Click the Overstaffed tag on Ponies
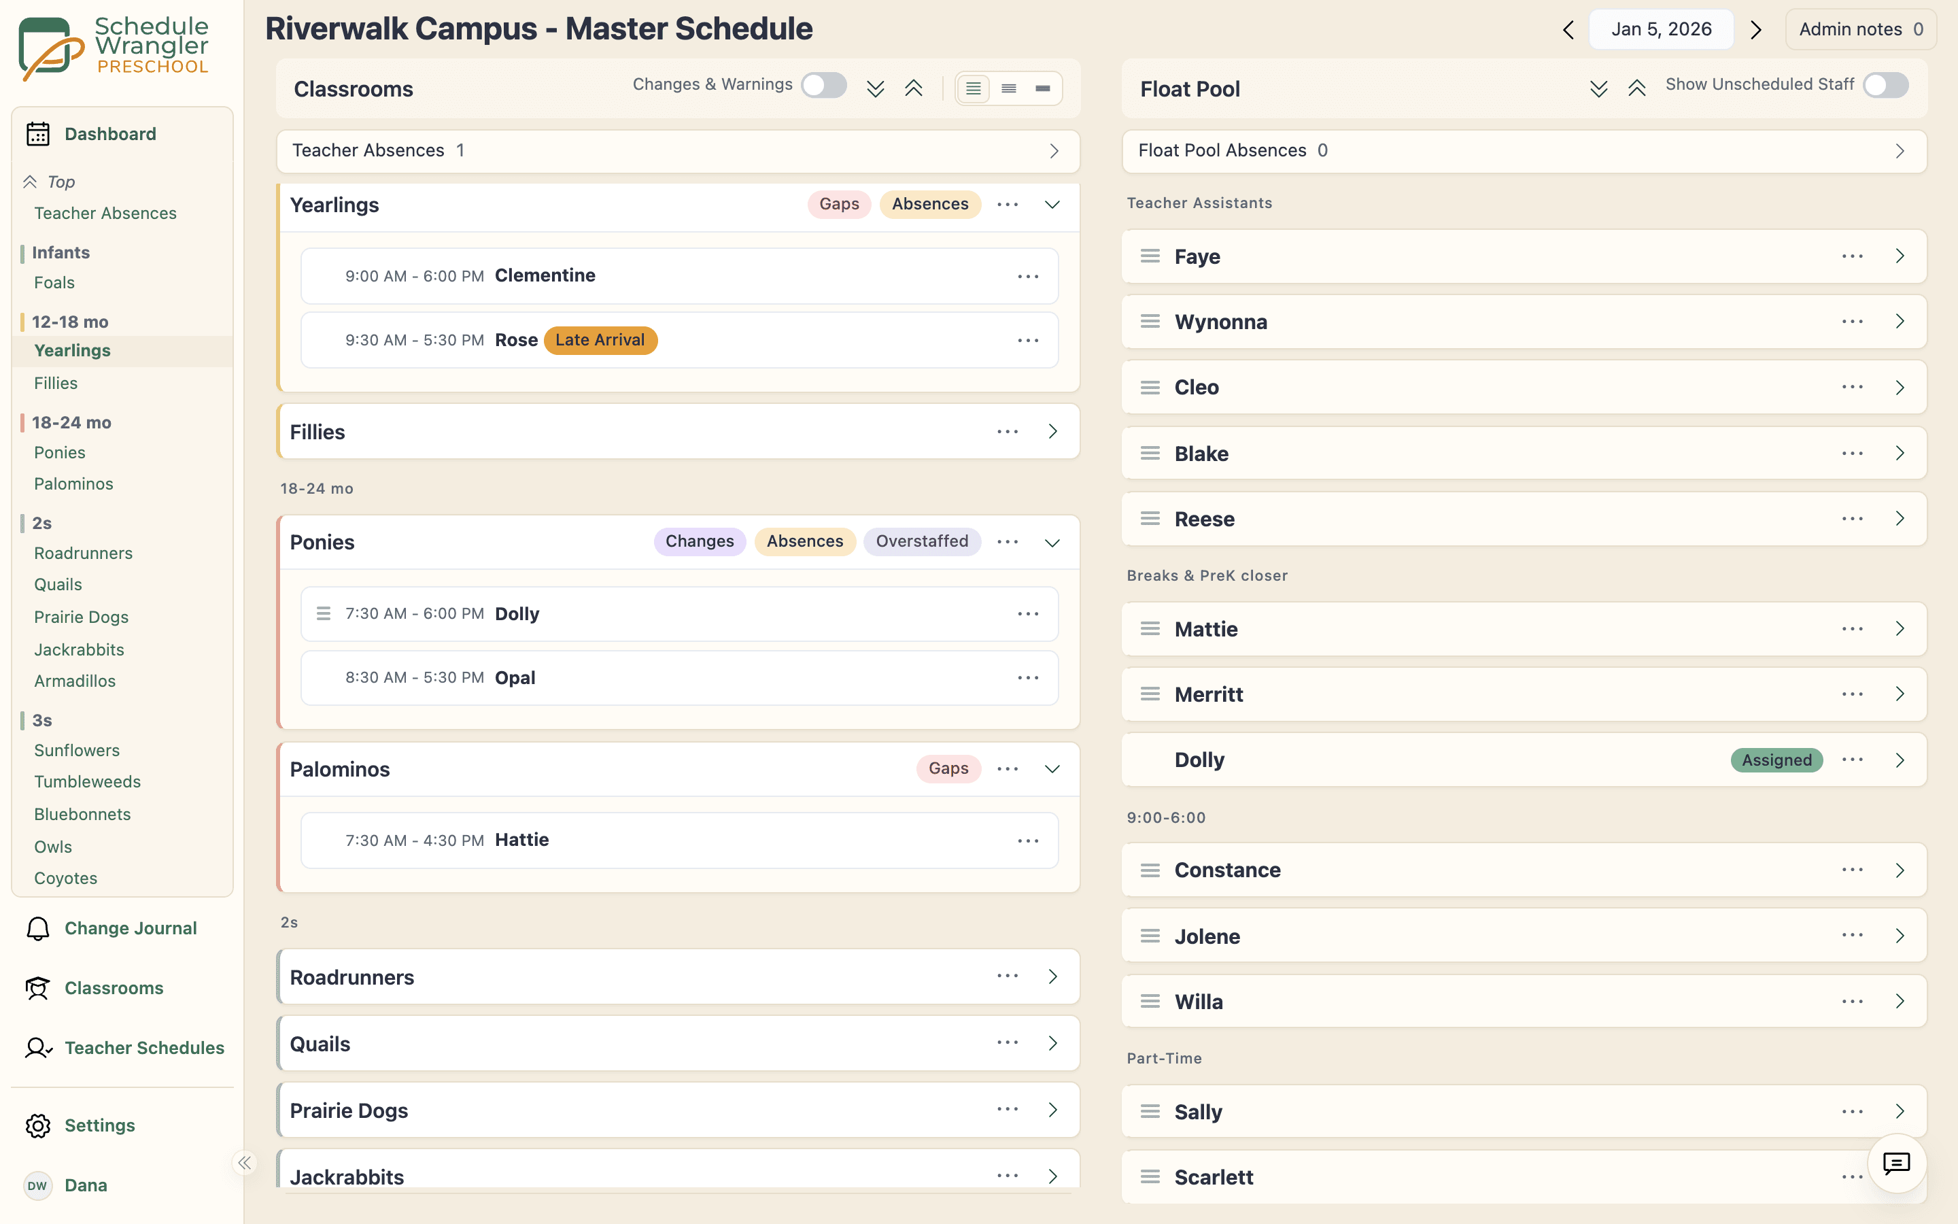The width and height of the screenshot is (1958, 1224). [x=922, y=541]
